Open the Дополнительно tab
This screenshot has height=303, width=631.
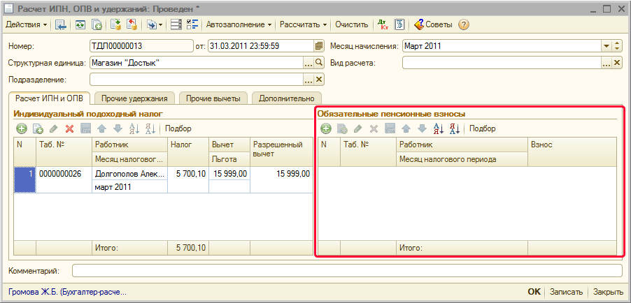287,98
